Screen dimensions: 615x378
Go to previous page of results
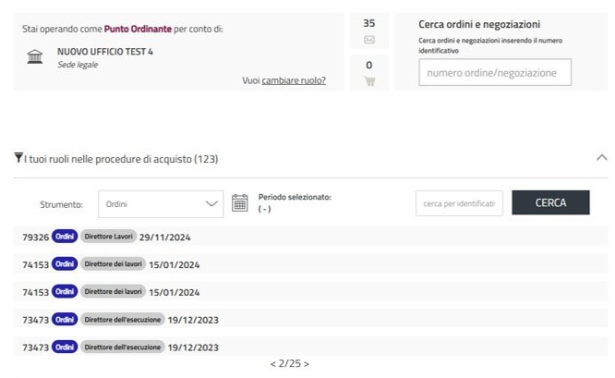[x=272, y=364]
